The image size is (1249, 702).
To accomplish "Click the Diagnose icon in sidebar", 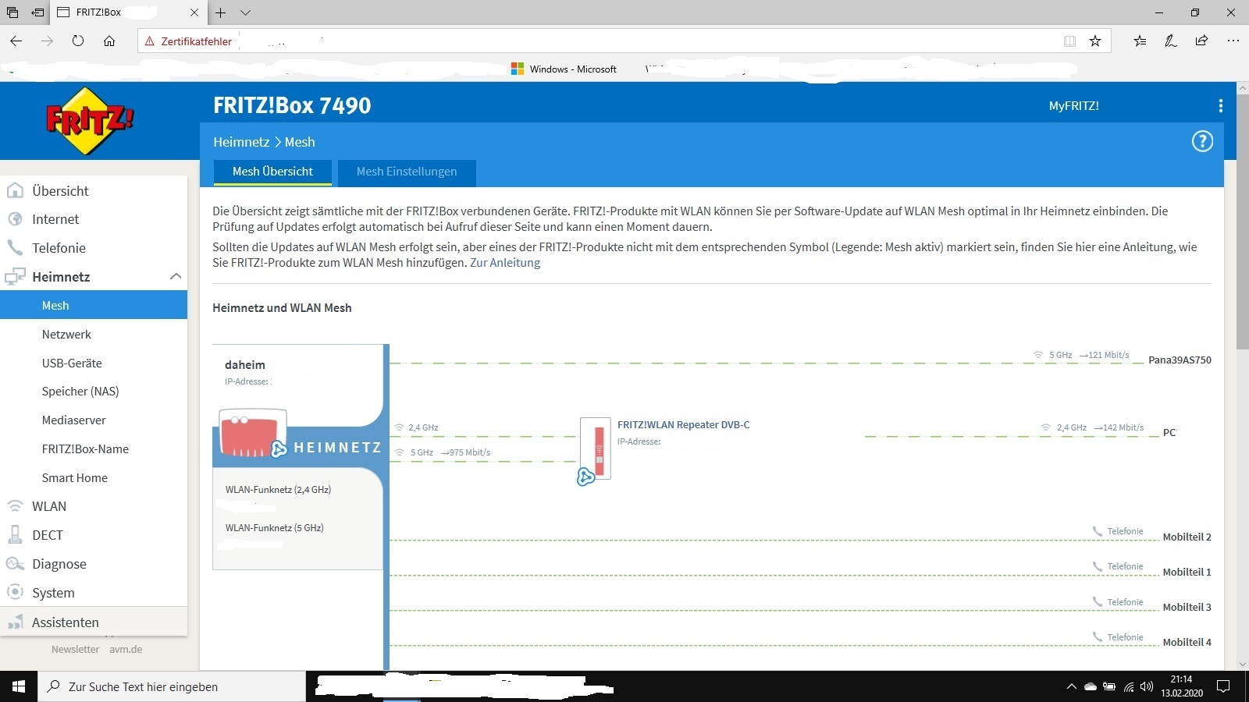I will [15, 564].
